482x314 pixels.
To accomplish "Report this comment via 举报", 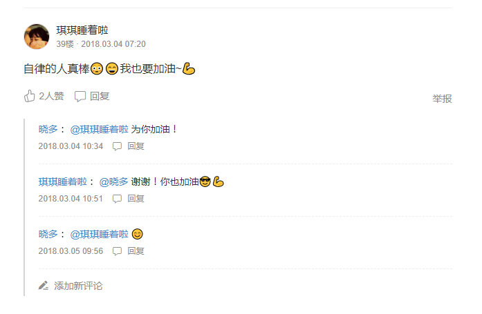I will pos(442,99).
